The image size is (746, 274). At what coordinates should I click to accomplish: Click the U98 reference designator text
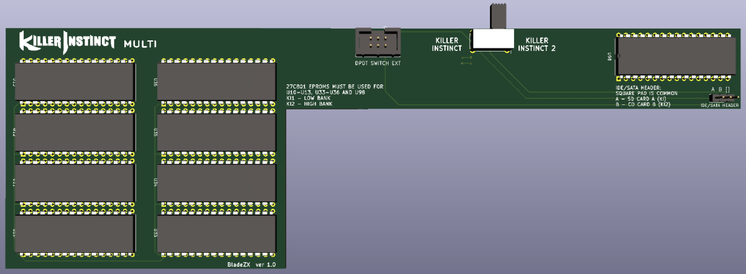click(611, 56)
